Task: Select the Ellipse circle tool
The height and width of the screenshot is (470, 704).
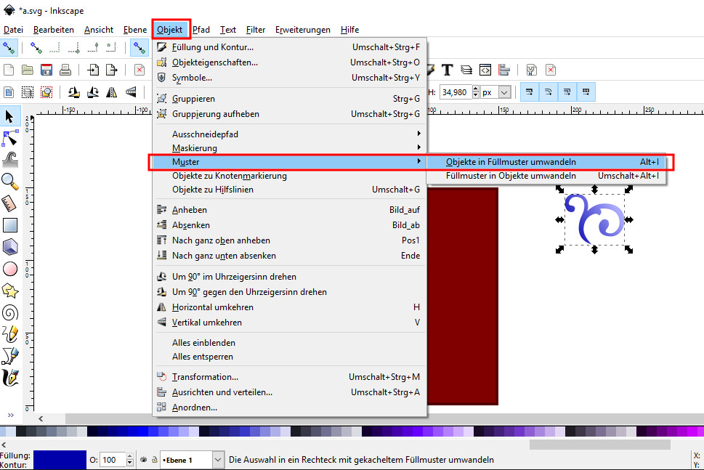Action: (x=9, y=269)
